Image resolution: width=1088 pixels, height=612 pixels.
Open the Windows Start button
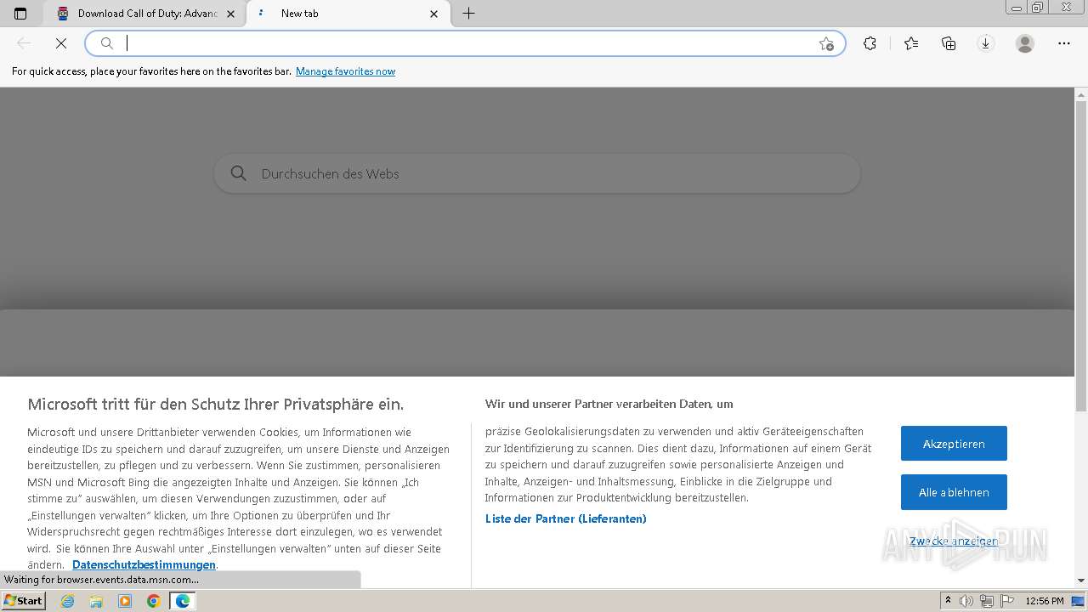pyautogui.click(x=24, y=601)
